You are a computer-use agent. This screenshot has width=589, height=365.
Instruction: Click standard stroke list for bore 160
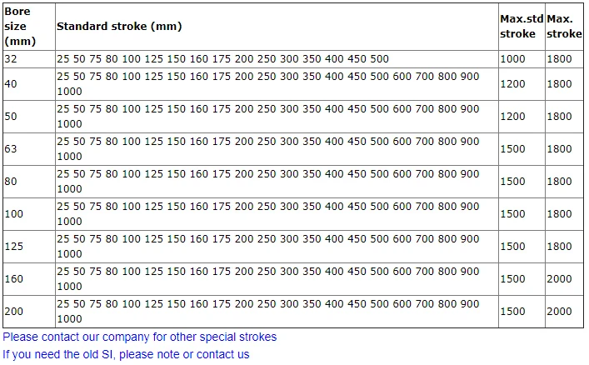coord(277,279)
